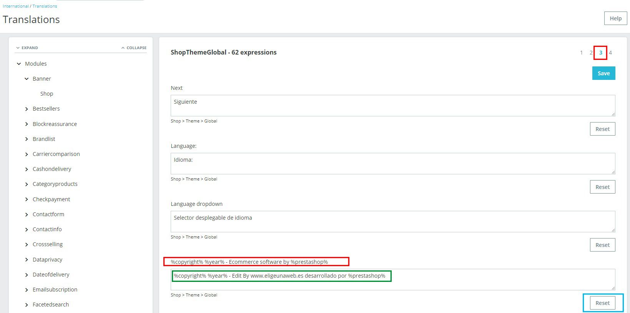Open the International breadcrumb link

(x=15, y=6)
